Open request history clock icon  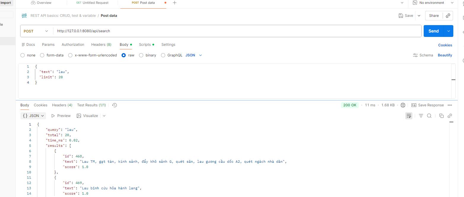114,105
